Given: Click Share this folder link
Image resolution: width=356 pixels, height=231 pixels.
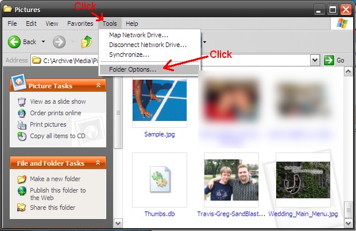Looking at the screenshot, I should (x=52, y=207).
